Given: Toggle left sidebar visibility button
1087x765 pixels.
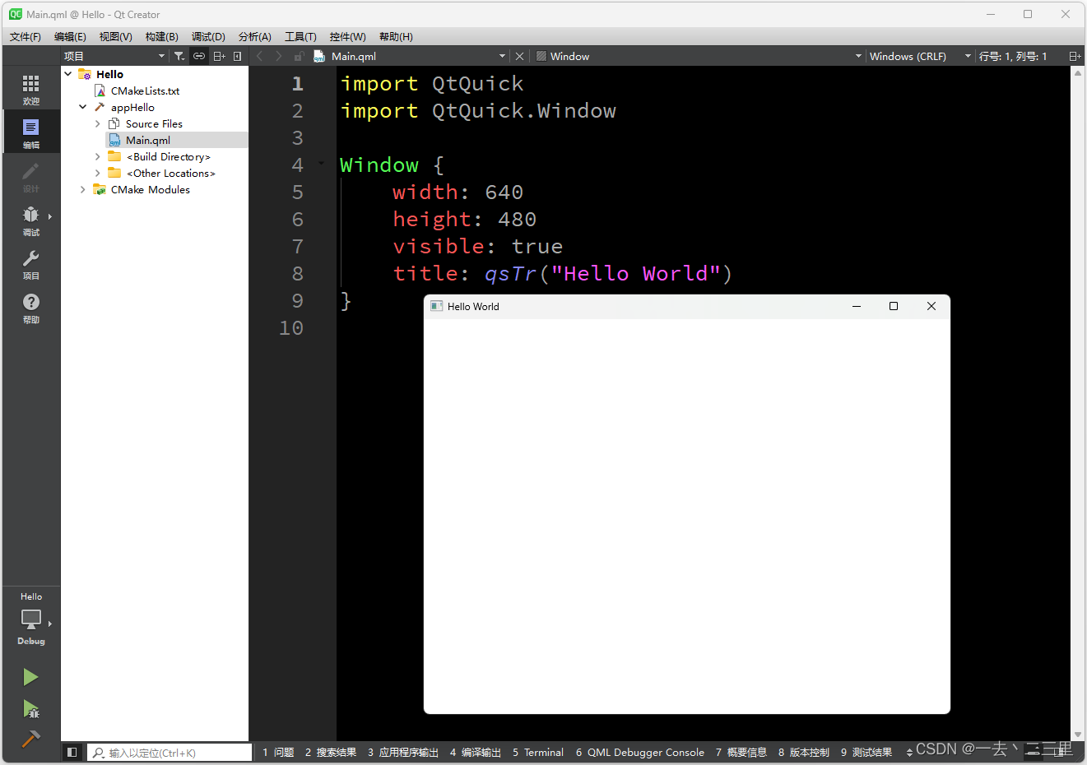Looking at the screenshot, I should (72, 752).
